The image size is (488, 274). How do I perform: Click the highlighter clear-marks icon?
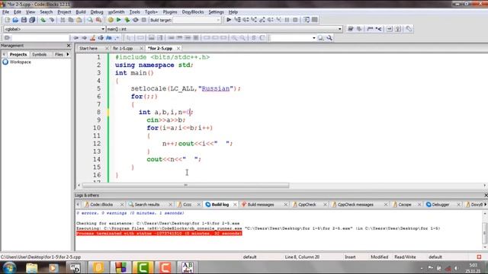pyautogui.click(x=92, y=38)
